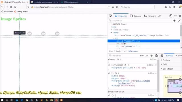This screenshot has width=182, height=102.
Task: Collapse the body node in markup
Action: 111,33
